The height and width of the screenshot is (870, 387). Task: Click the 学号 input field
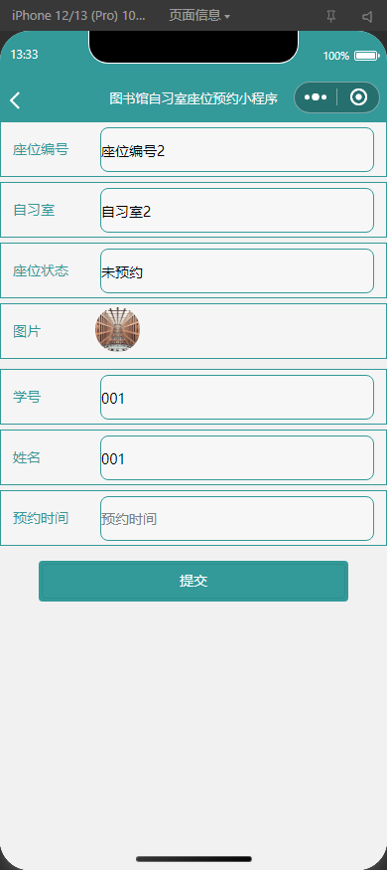point(237,398)
